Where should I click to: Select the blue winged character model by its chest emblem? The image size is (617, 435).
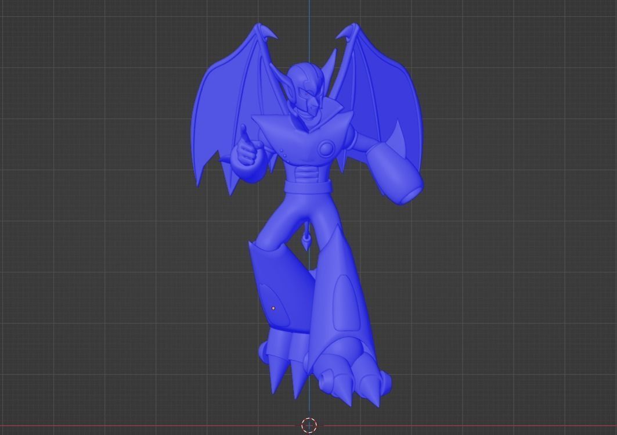[x=326, y=149]
